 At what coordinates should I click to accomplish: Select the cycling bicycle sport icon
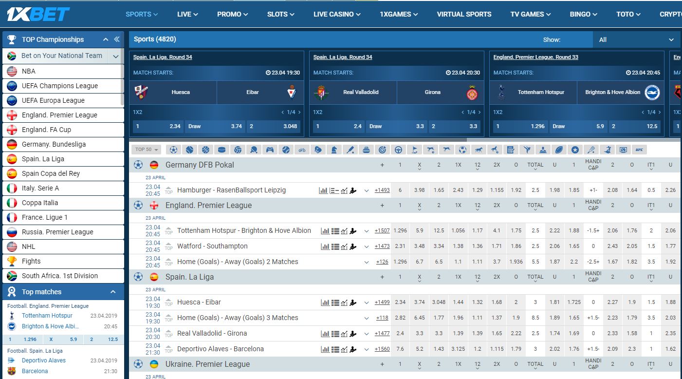[302, 150]
